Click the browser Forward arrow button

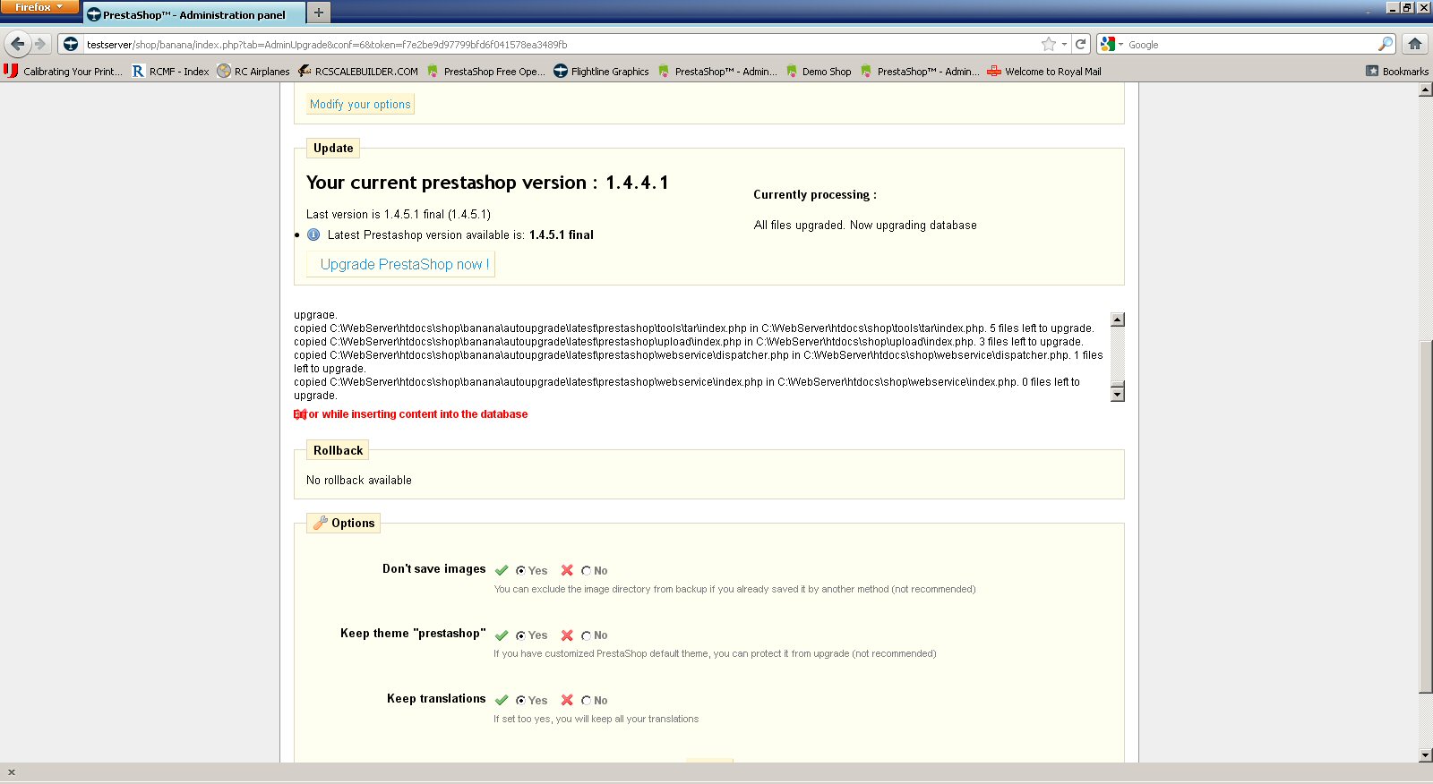click(x=40, y=44)
